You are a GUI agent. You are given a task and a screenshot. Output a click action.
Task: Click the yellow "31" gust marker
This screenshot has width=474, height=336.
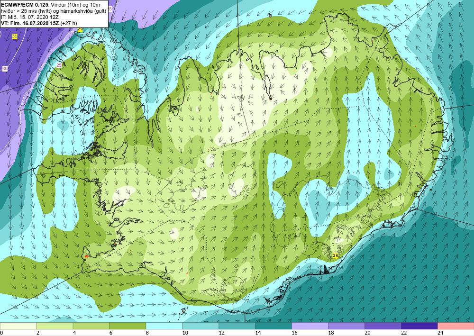click(x=15, y=36)
